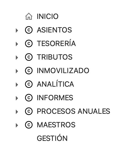Viewport: 131px width, 166px height.
Task: Expand the MAESTROS tree arrow
Action: (17, 125)
